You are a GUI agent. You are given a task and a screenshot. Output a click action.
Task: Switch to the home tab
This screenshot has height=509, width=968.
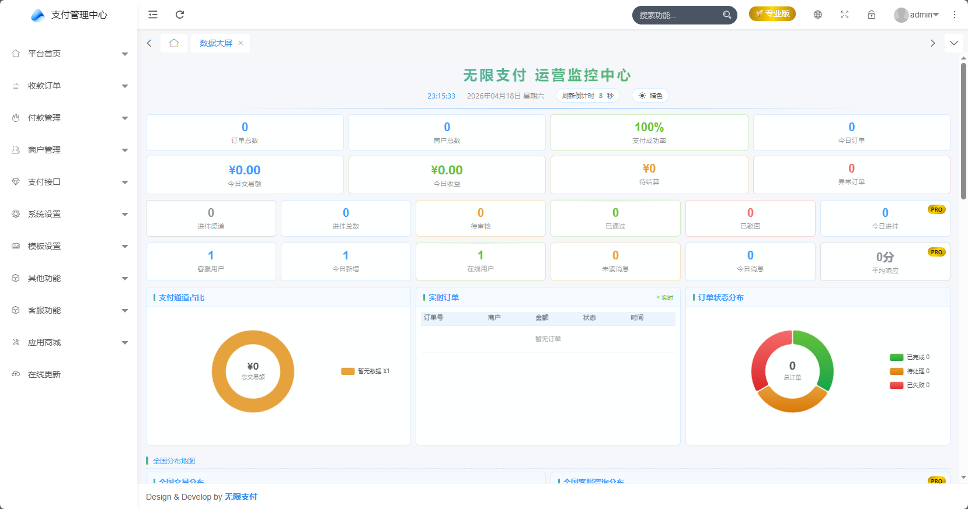pos(174,43)
